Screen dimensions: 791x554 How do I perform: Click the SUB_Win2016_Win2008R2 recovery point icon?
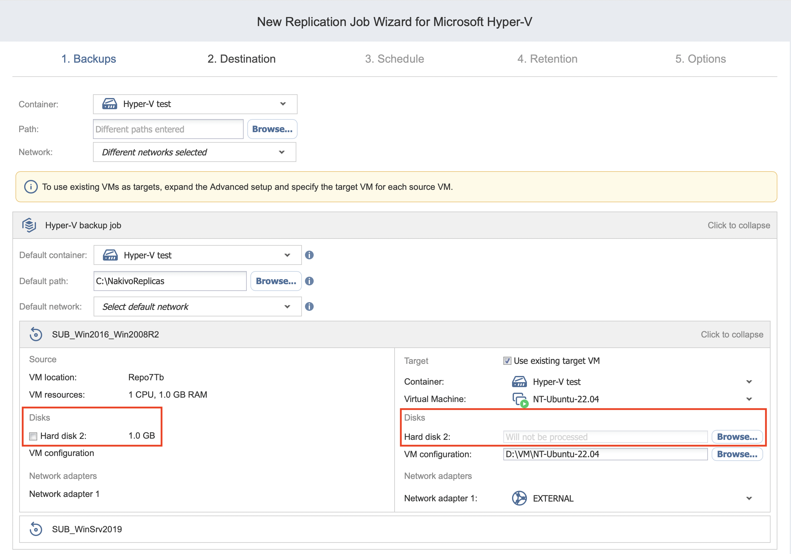36,334
